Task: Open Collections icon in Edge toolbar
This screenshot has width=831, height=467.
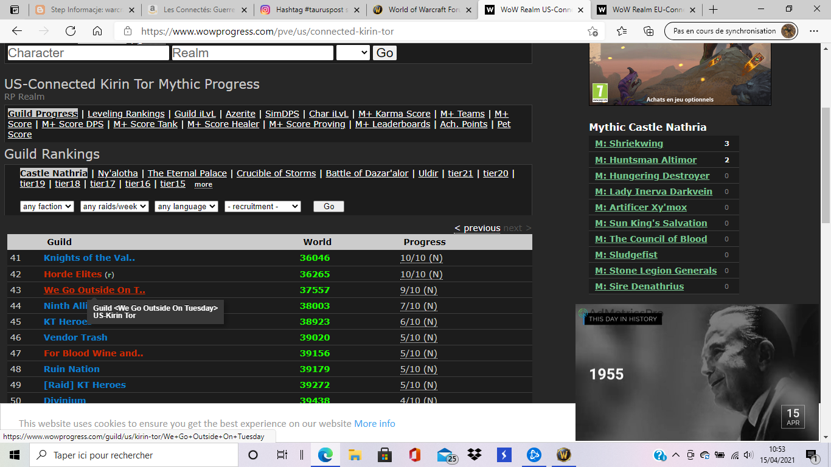Action: point(648,31)
